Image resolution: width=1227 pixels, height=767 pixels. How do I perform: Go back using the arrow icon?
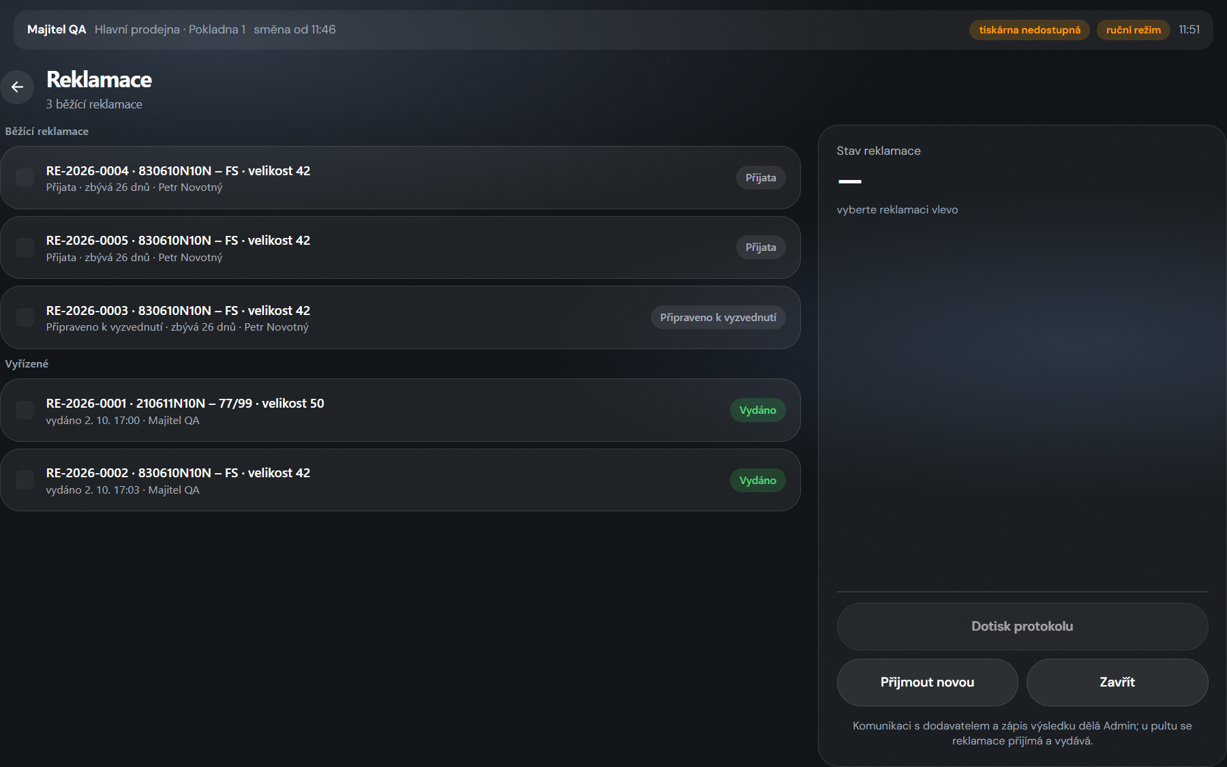pyautogui.click(x=17, y=87)
